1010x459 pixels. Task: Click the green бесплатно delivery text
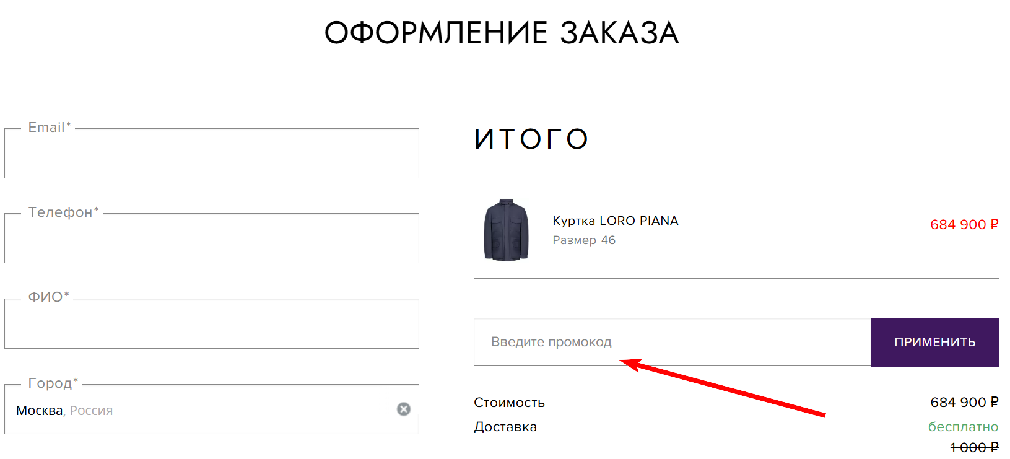point(963,427)
